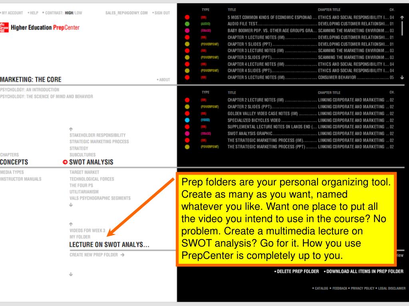Select Instructor Manuals browsing category
Viewport: 409px width, 306px height.
coord(21,179)
